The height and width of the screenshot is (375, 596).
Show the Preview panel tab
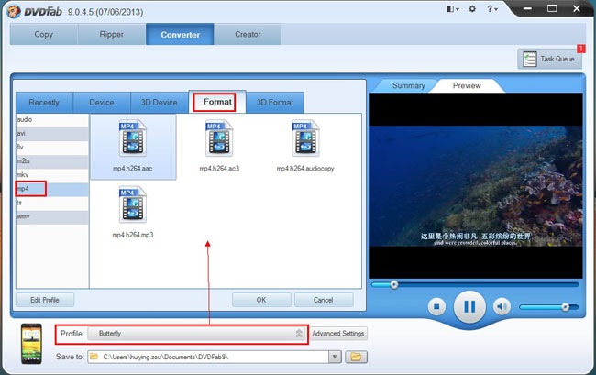(467, 85)
